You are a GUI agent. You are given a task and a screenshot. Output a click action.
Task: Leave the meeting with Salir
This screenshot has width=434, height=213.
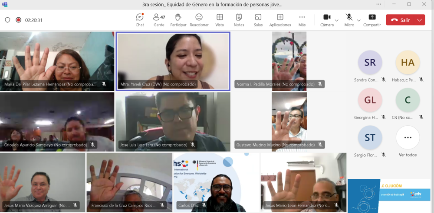point(400,20)
